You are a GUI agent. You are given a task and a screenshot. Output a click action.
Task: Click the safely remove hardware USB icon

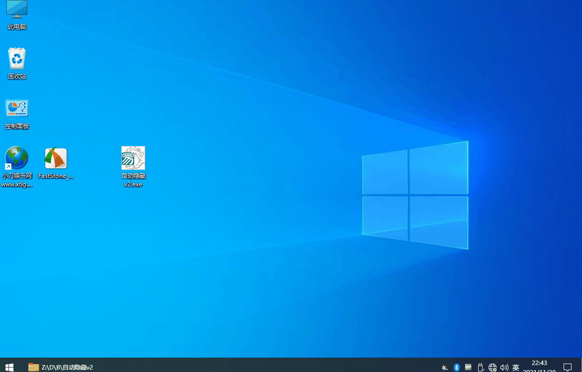pyautogui.click(x=481, y=368)
